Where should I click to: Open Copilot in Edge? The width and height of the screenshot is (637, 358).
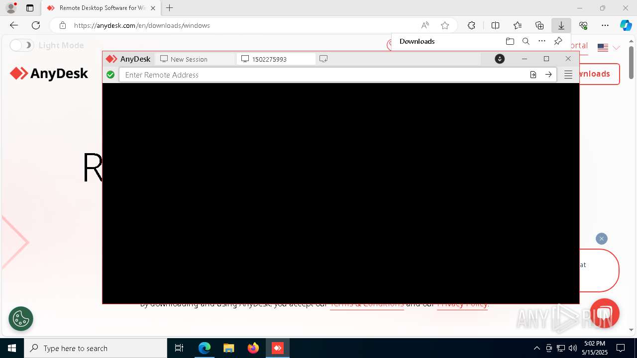626,25
